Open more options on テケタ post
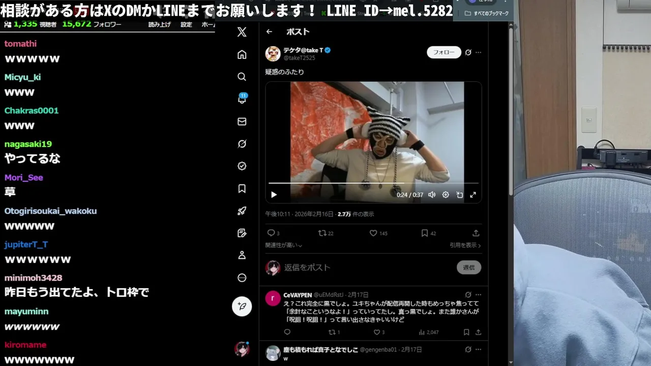 (x=478, y=52)
